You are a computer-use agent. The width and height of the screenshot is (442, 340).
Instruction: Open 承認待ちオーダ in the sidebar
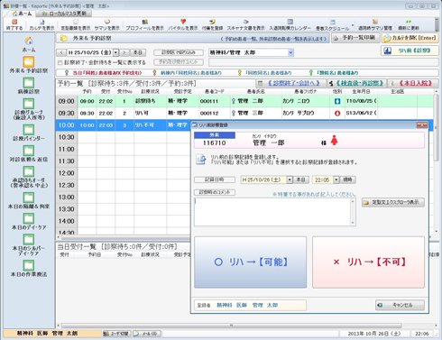29,177
